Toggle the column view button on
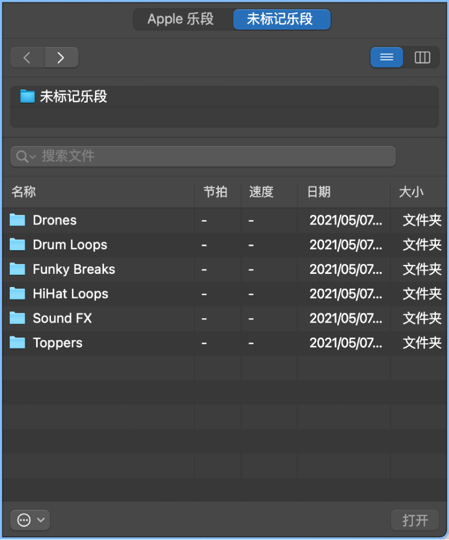Screen dimensions: 449x540 [x=422, y=57]
